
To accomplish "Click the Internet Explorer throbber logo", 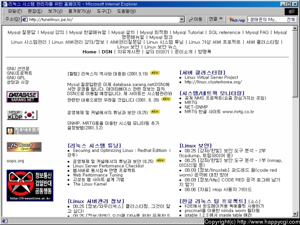I will click(291, 11).
